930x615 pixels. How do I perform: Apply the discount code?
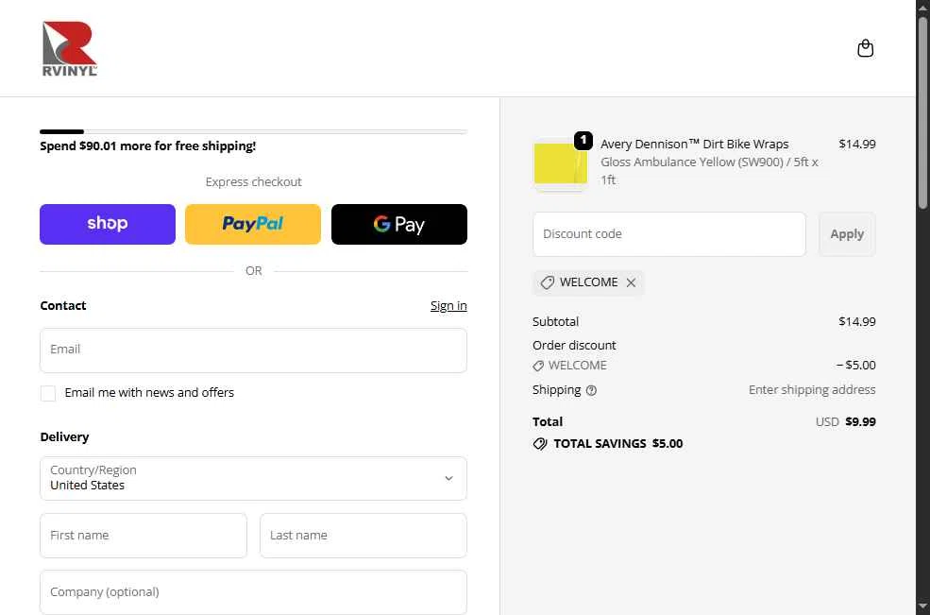[x=847, y=234]
